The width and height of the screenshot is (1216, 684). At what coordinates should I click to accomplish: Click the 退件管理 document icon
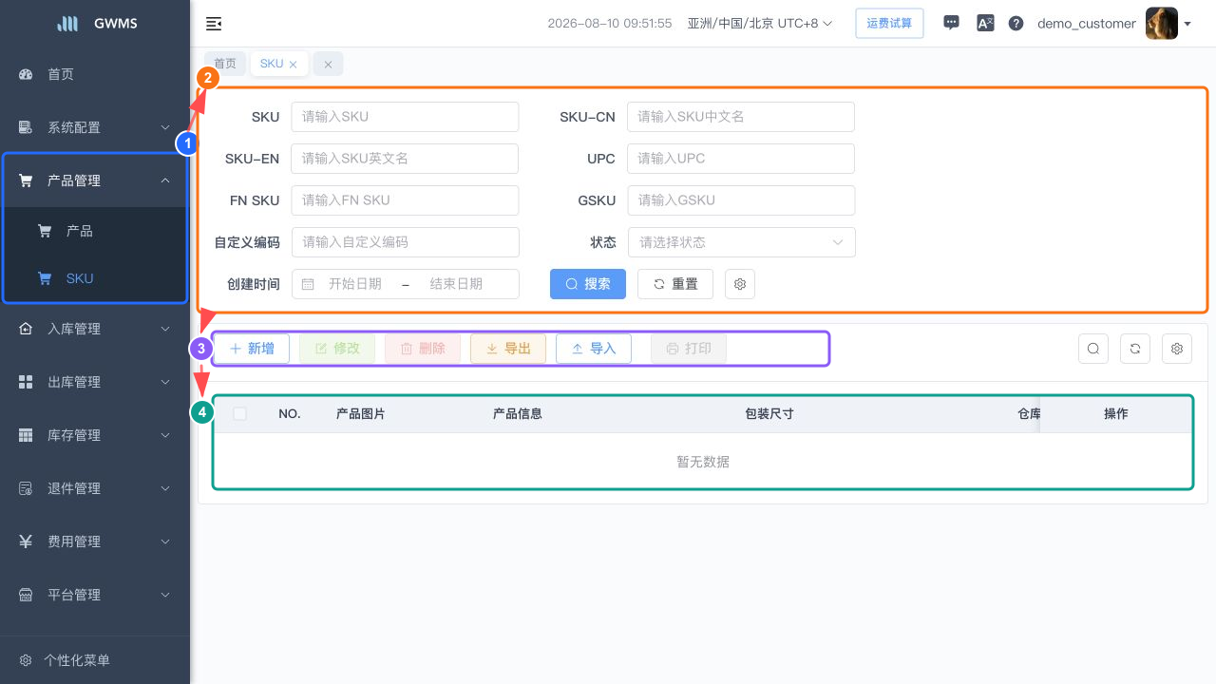click(26, 488)
